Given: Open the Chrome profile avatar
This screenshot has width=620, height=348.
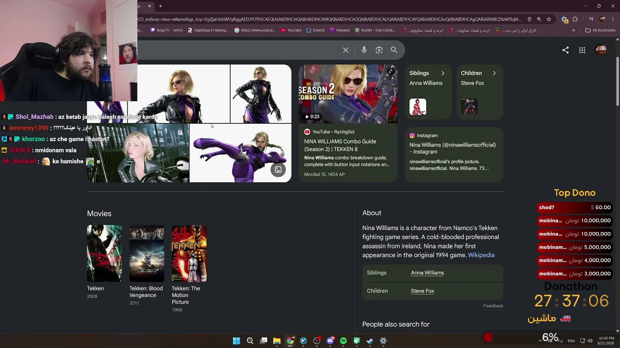Looking at the screenshot, I should 603,19.
